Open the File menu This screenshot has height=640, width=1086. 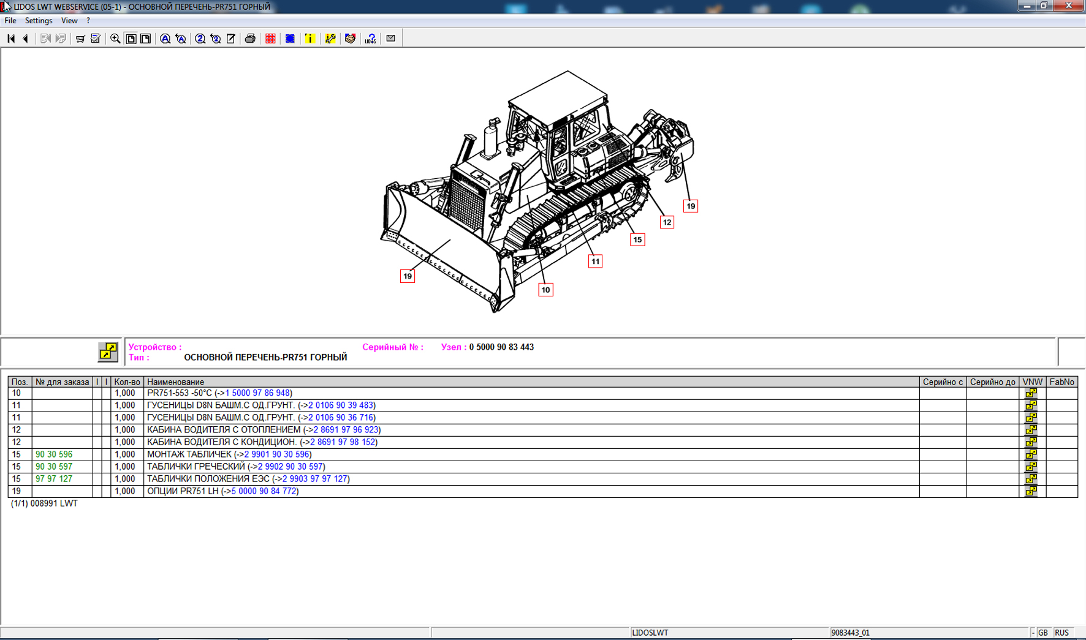(x=10, y=21)
